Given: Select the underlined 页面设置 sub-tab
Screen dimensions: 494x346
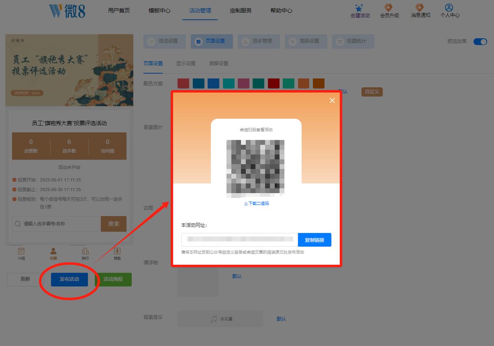Looking at the screenshot, I should click(153, 64).
